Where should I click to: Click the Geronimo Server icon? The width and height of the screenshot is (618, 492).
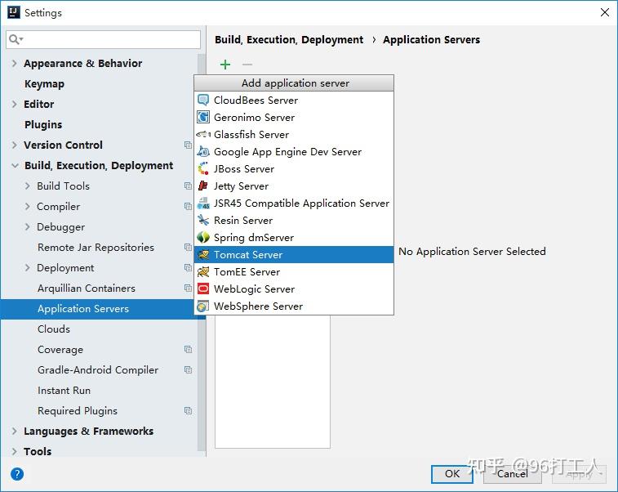203,118
